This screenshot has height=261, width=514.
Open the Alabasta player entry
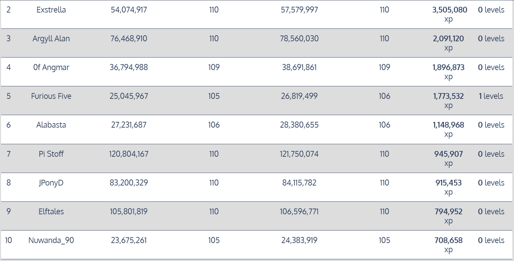tap(51, 125)
